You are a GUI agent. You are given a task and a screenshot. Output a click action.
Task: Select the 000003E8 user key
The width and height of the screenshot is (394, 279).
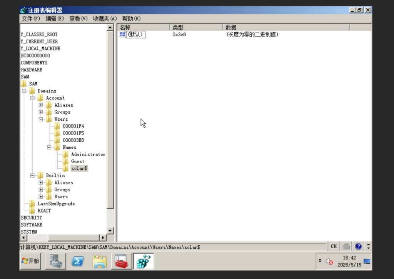tap(73, 140)
